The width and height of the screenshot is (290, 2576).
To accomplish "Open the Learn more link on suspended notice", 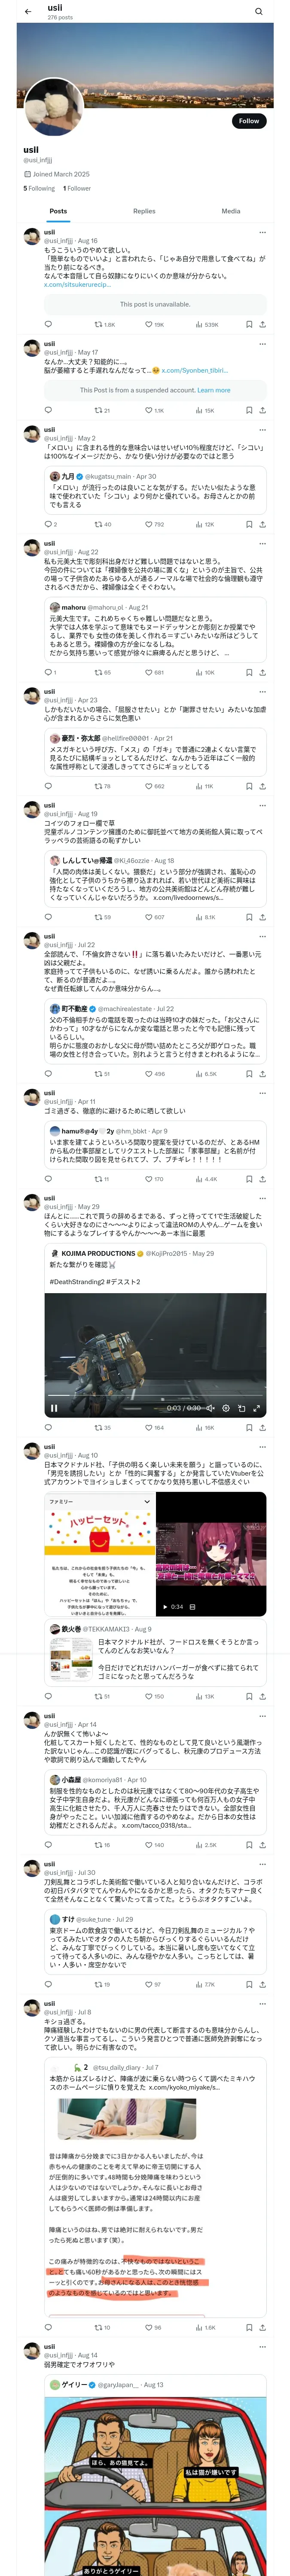I will click(214, 390).
